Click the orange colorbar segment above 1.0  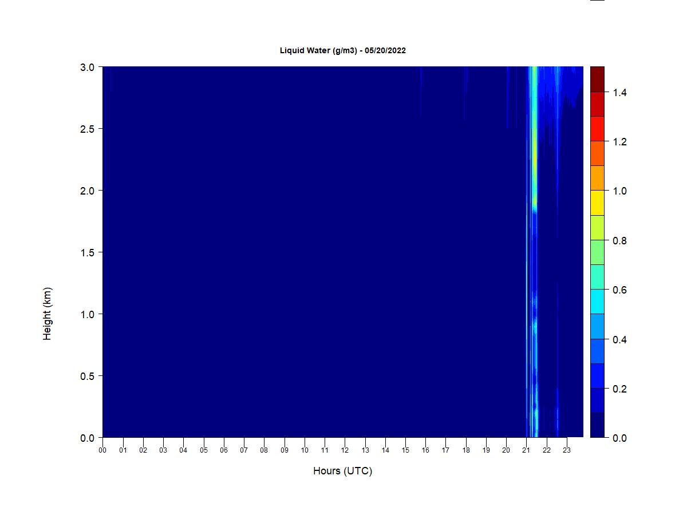point(597,178)
